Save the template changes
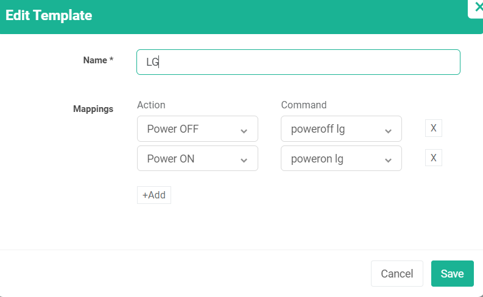Viewport: 483px width, 297px height. pos(452,274)
